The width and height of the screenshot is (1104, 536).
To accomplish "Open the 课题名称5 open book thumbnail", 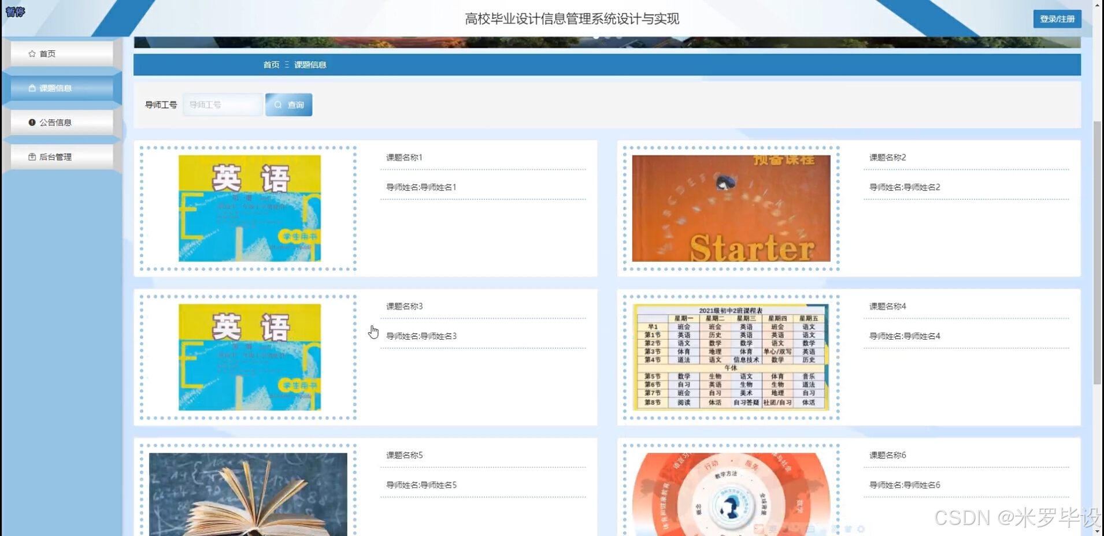I will click(x=248, y=494).
